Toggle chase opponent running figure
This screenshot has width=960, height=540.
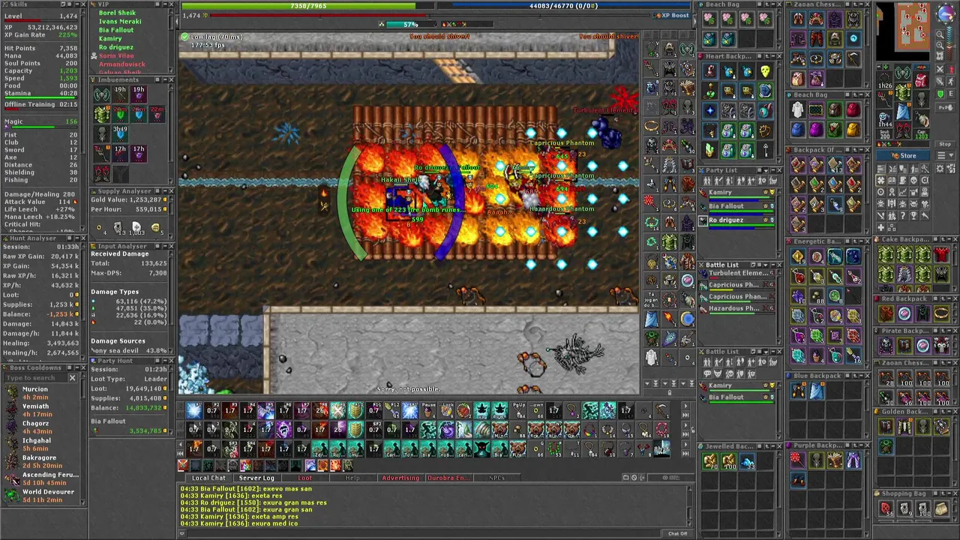click(951, 81)
